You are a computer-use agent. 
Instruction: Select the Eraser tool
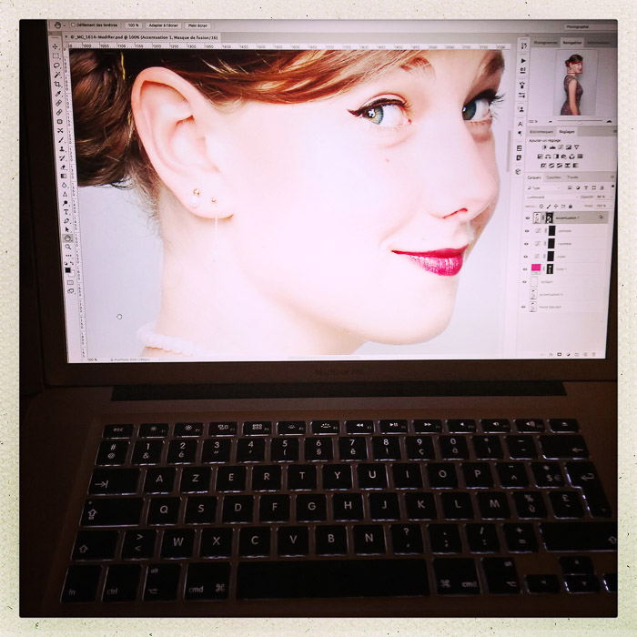[63, 167]
